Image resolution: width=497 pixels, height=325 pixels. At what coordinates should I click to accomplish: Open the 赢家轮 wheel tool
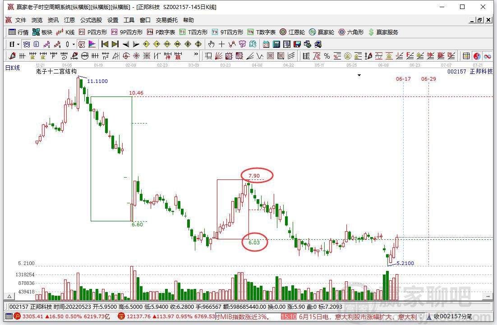pyautogui.click(x=322, y=32)
